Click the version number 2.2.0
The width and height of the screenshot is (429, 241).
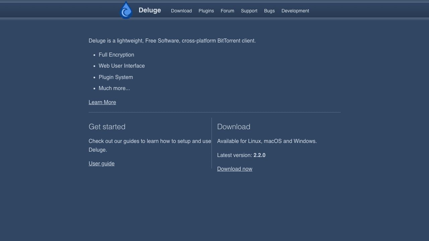pyautogui.click(x=259, y=155)
